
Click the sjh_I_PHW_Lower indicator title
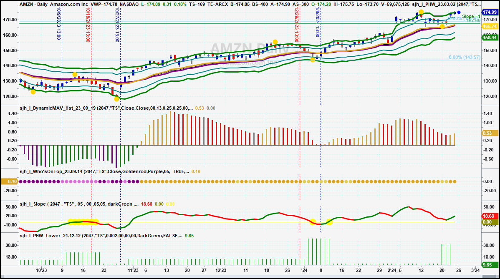[x=101, y=236]
